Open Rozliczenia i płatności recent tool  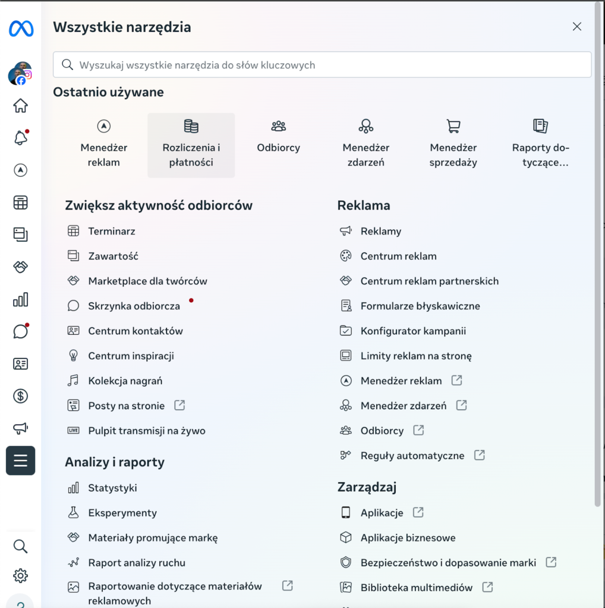click(191, 145)
